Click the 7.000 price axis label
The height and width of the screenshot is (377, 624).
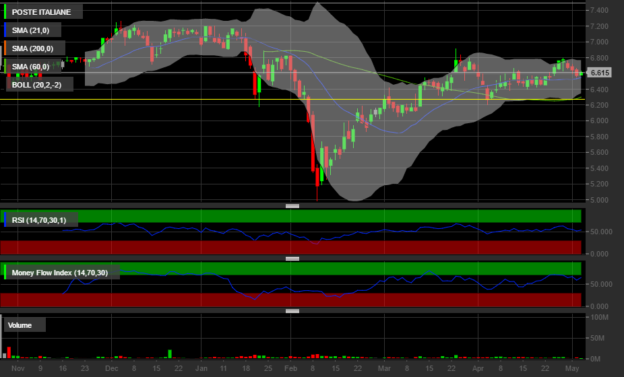coord(599,42)
